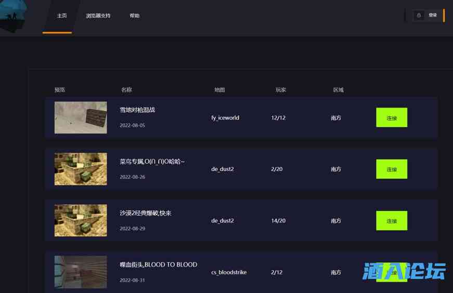Image resolution: width=453 pixels, height=293 pixels.
Task: Hit 连接 for the 沙漠2经典爆破 server
Action: [x=391, y=221]
